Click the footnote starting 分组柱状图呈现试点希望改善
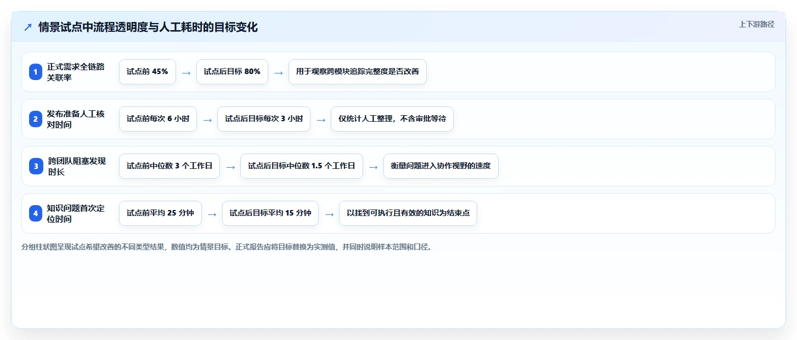Image resolution: width=797 pixels, height=340 pixels. [227, 247]
